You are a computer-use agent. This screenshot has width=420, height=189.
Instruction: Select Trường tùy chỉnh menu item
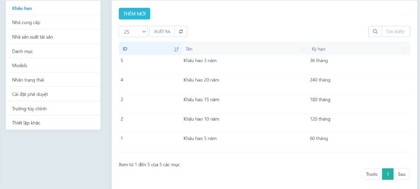29,109
